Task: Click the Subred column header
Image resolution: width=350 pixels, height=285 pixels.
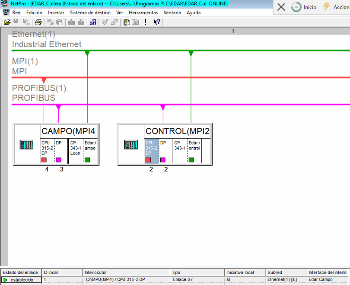Action: click(x=286, y=272)
